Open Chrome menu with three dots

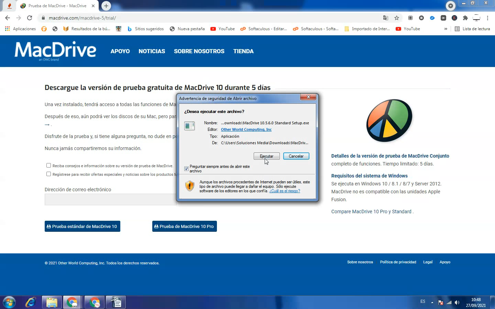(x=488, y=18)
